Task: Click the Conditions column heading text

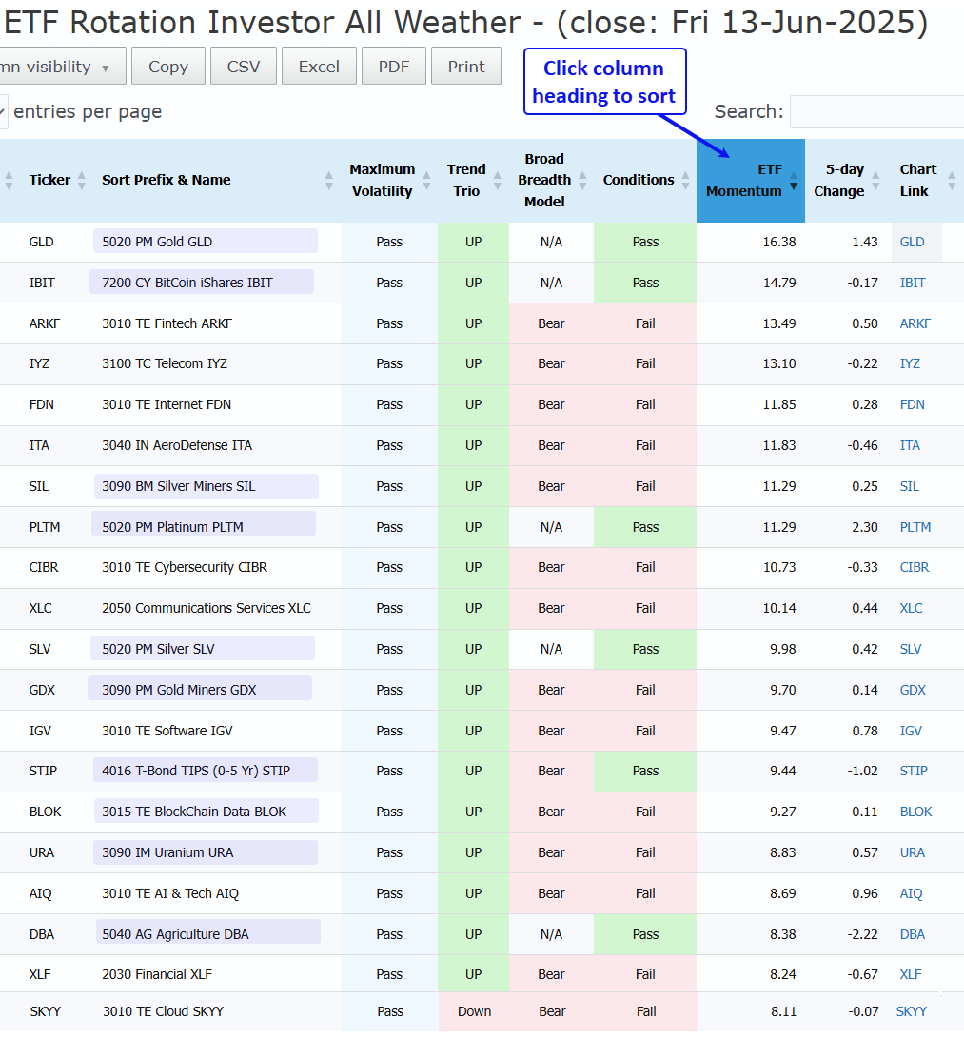Action: pyautogui.click(x=639, y=180)
